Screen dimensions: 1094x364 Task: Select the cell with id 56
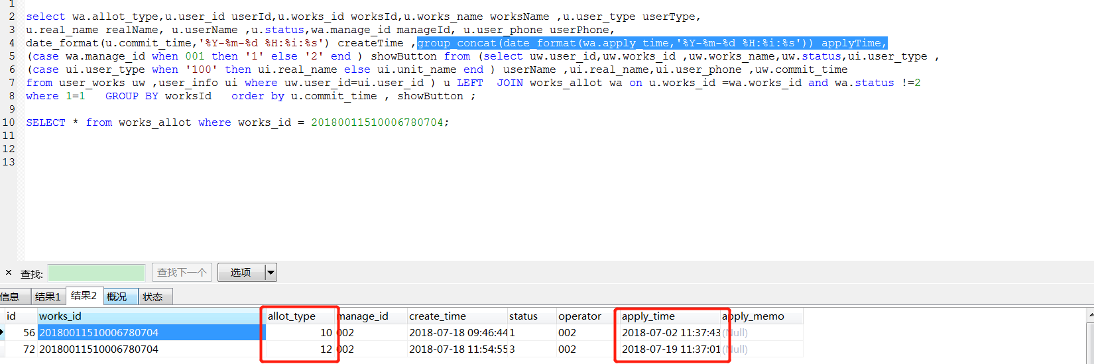coord(21,332)
